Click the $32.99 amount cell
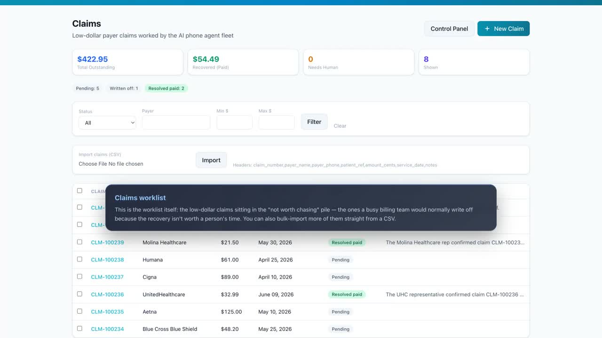602x338 pixels. (x=230, y=295)
